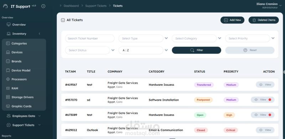Click the Software Installation category cell
Image resolution: width=285 pixels, height=139 pixels.
point(164,100)
